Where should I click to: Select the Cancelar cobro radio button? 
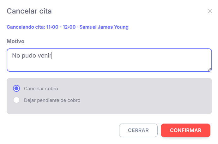point(16,89)
